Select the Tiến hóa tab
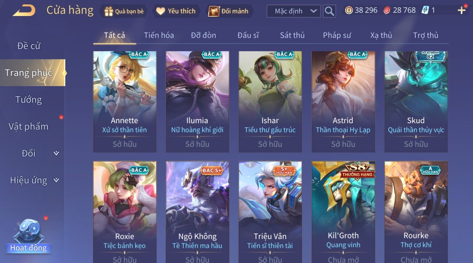 coord(159,35)
